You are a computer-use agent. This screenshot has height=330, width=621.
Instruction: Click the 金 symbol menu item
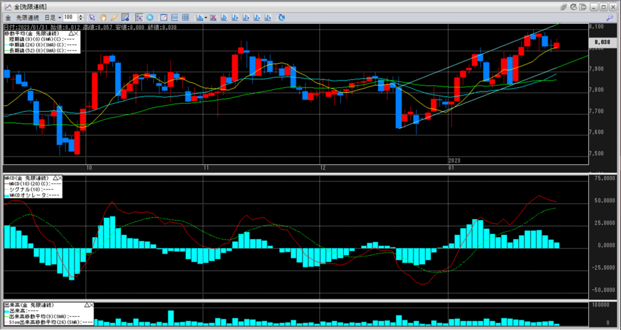tap(8, 18)
